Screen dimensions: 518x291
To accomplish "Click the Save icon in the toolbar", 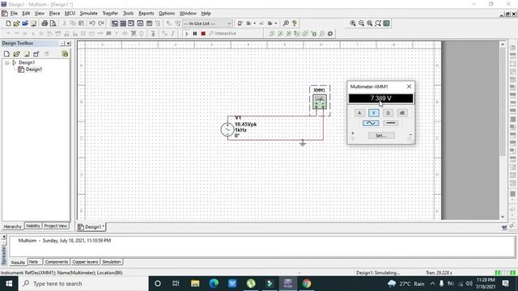I will coord(33,23).
